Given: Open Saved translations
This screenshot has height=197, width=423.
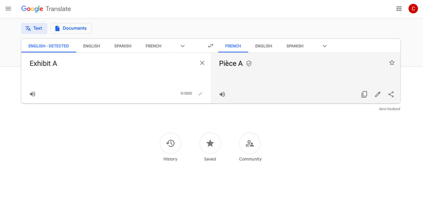Looking at the screenshot, I should (x=210, y=144).
